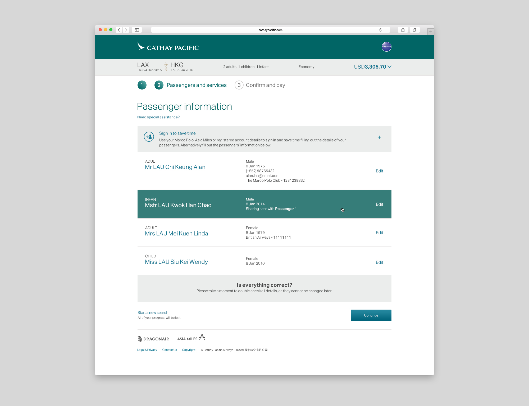Click the sign-in person icon
This screenshot has height=406, width=529.
point(149,137)
